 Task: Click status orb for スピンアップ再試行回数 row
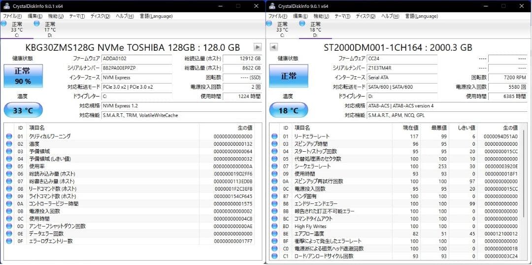tap(274, 181)
